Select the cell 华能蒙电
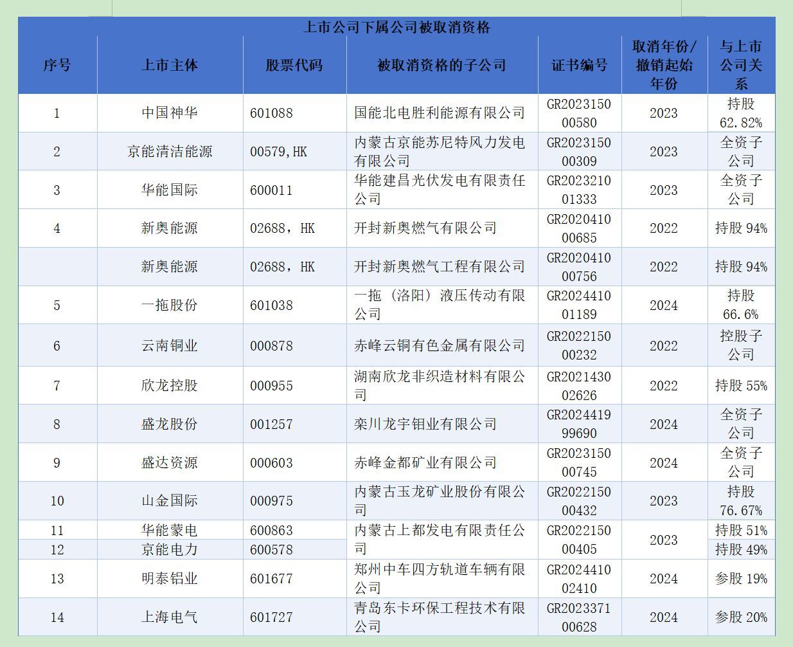The image size is (793, 647). pos(170,530)
